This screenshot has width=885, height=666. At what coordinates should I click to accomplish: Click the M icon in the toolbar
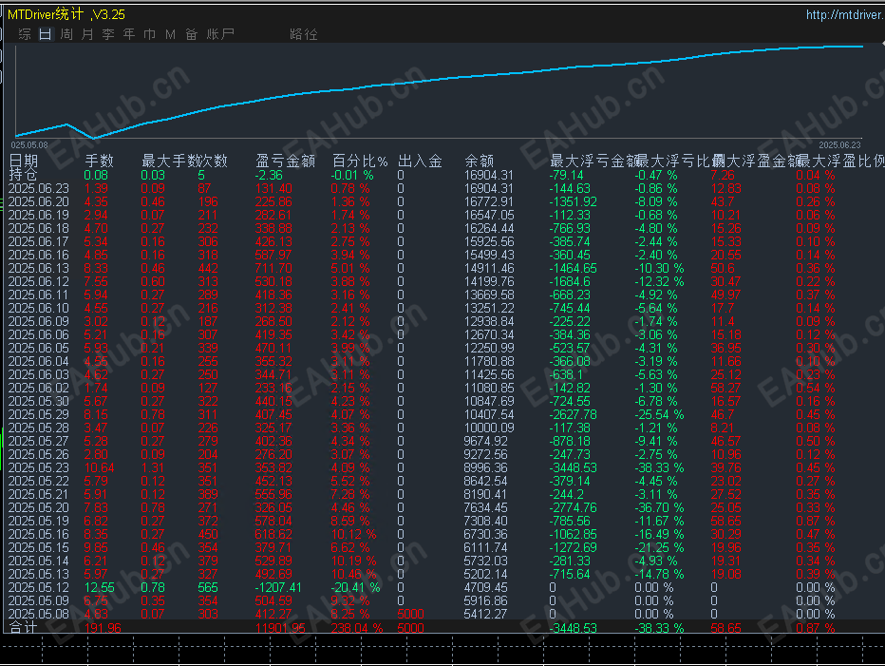click(171, 33)
